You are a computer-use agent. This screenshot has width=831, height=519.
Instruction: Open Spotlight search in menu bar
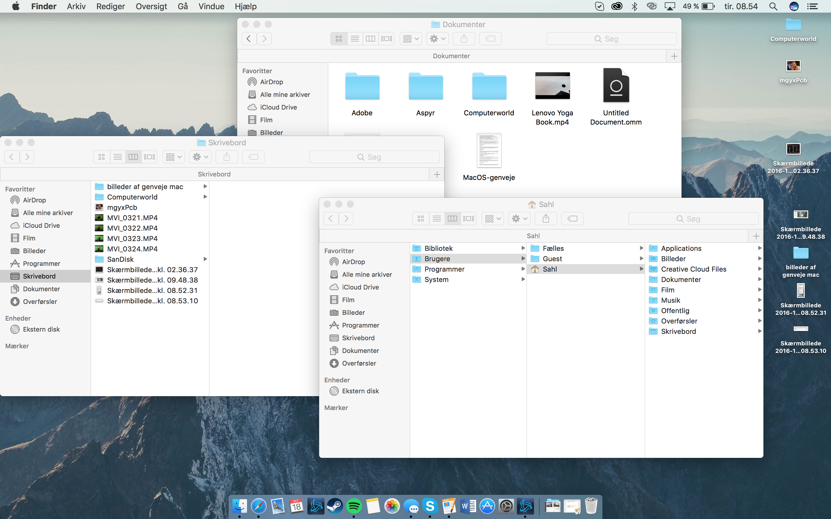tap(773, 7)
